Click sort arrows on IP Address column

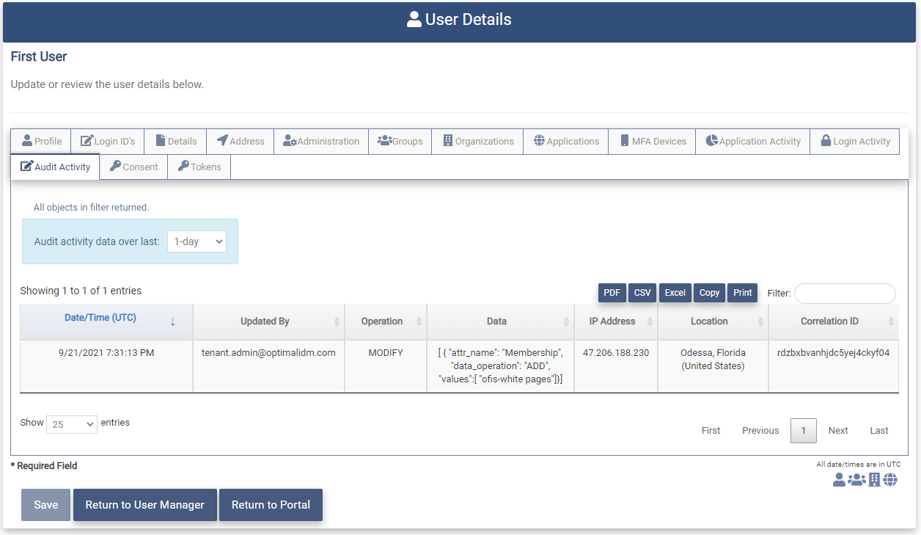pyautogui.click(x=650, y=321)
